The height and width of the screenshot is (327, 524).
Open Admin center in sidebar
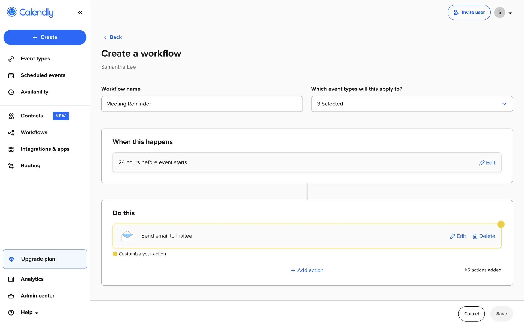point(37,296)
